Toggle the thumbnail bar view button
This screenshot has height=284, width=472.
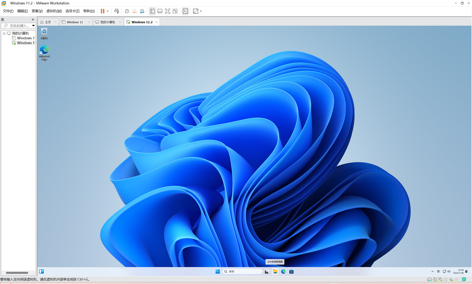click(160, 11)
